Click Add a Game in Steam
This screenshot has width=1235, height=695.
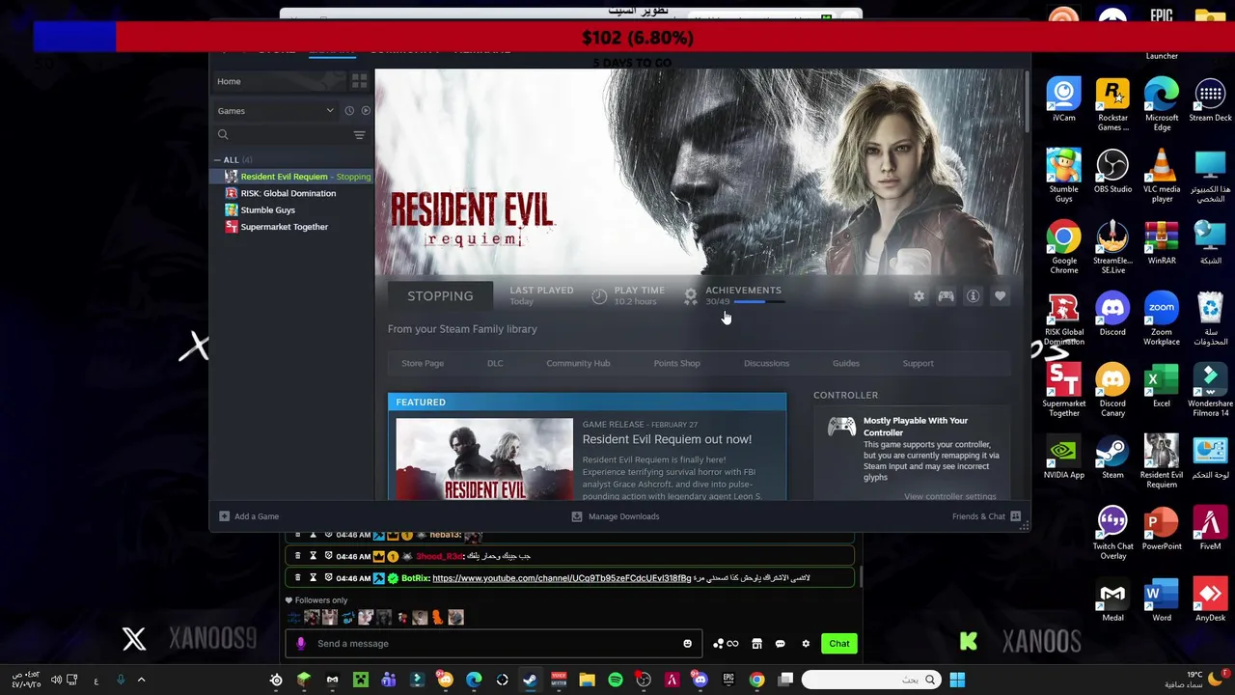tap(249, 516)
